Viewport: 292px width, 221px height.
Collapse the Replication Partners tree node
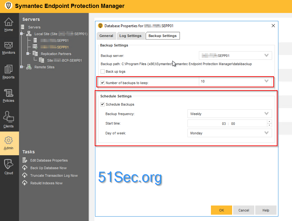pyautogui.click(x=28, y=53)
